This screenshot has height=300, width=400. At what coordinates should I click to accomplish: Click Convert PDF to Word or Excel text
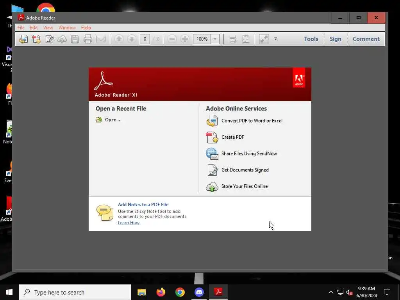pos(252,121)
